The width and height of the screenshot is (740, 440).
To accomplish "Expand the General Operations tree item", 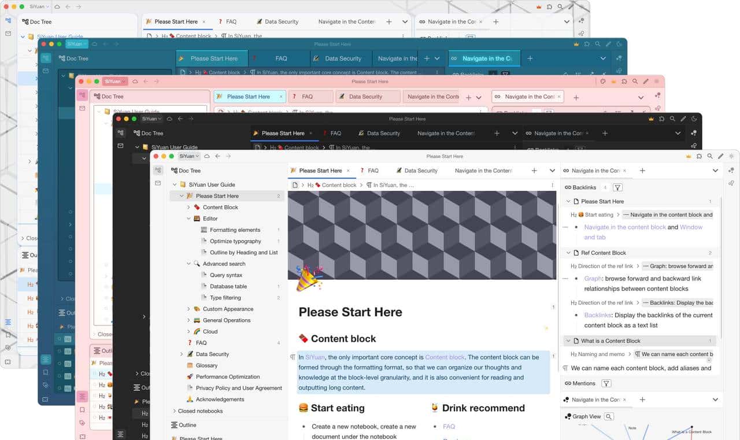I will (188, 320).
